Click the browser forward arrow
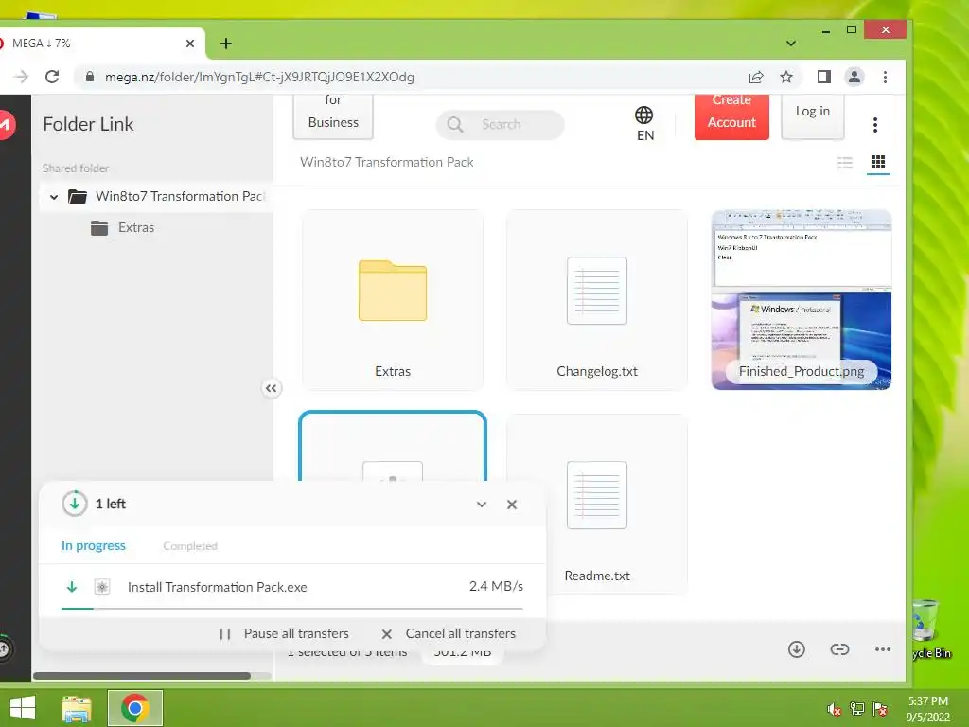Screen dimensions: 969x727 pos(22,77)
